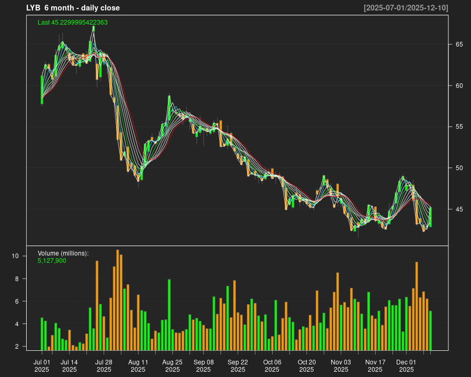Click the LYB 6 month chart title
This screenshot has width=471, height=377.
[x=73, y=8]
